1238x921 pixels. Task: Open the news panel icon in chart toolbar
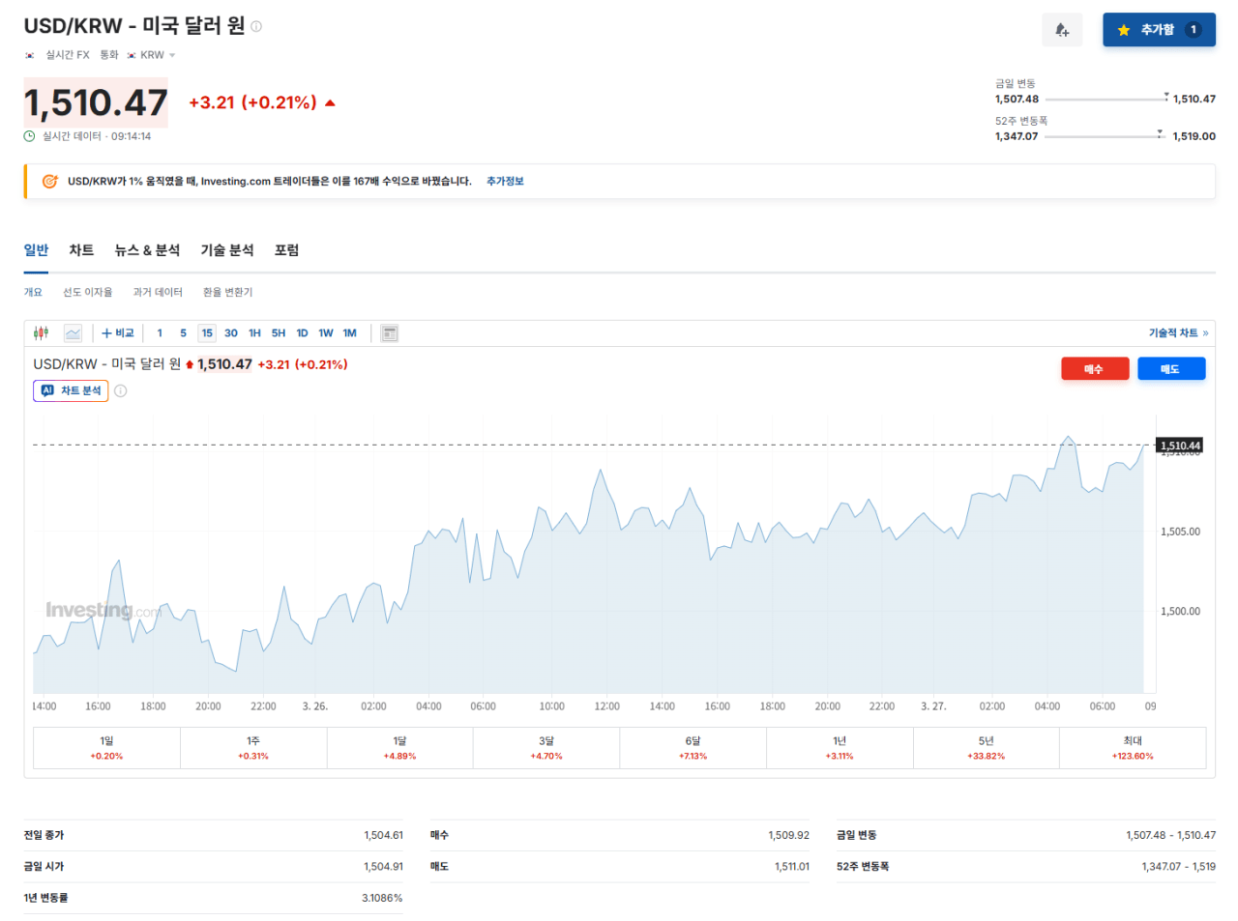(x=390, y=333)
